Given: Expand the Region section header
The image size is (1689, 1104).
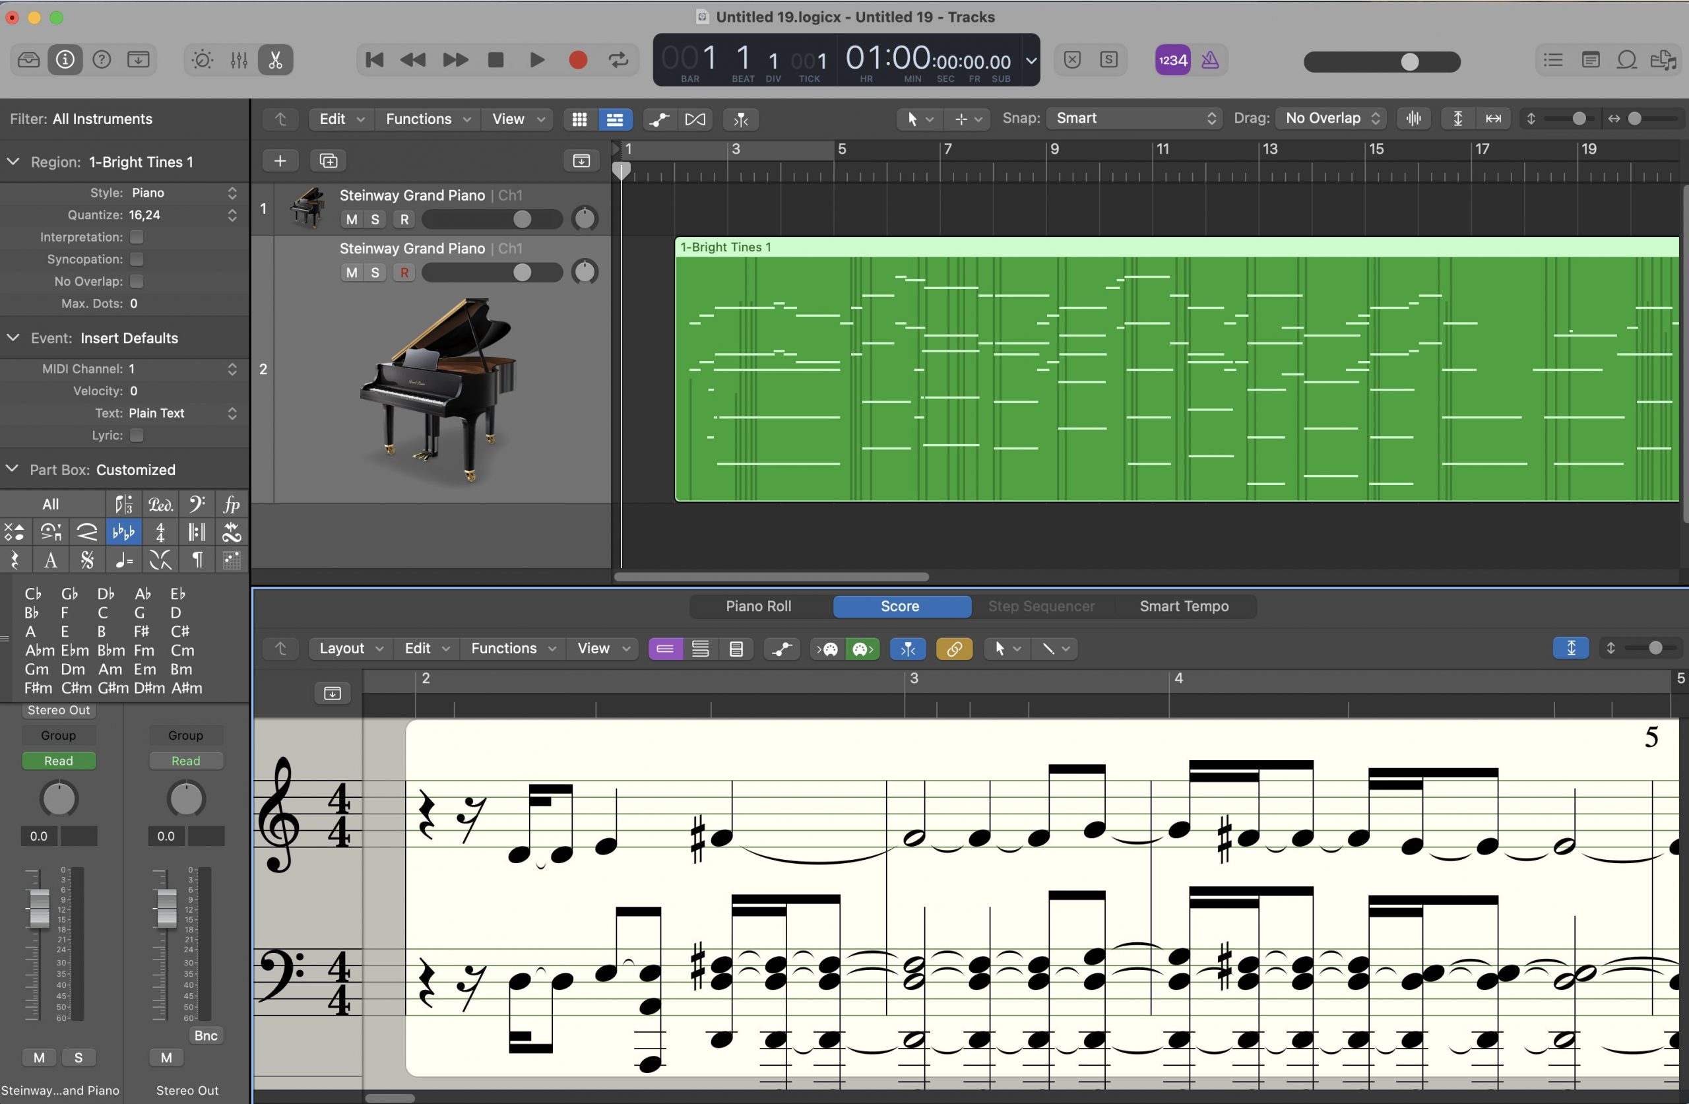Looking at the screenshot, I should pos(13,162).
